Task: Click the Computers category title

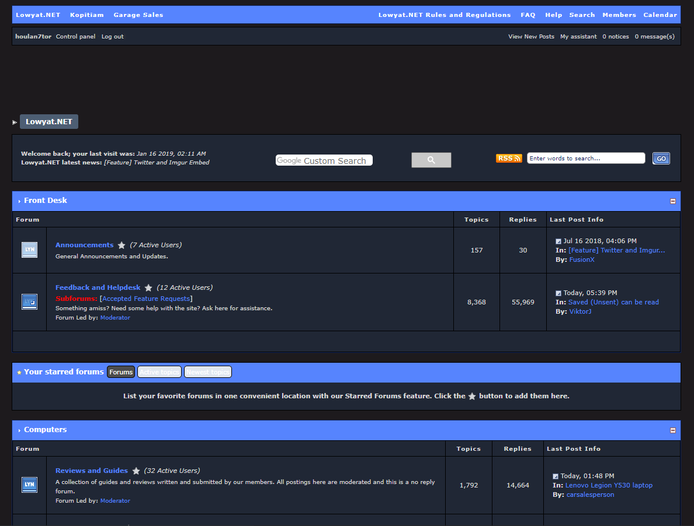Action: (x=46, y=430)
